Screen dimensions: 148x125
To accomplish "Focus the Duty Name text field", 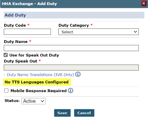I will click(x=71, y=48).
